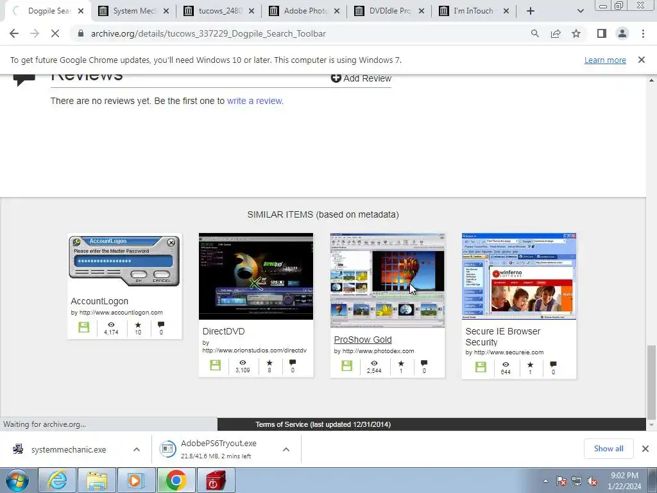
Task: Expand AdobePS6Tryout.exe download options arrow
Action: click(286, 449)
